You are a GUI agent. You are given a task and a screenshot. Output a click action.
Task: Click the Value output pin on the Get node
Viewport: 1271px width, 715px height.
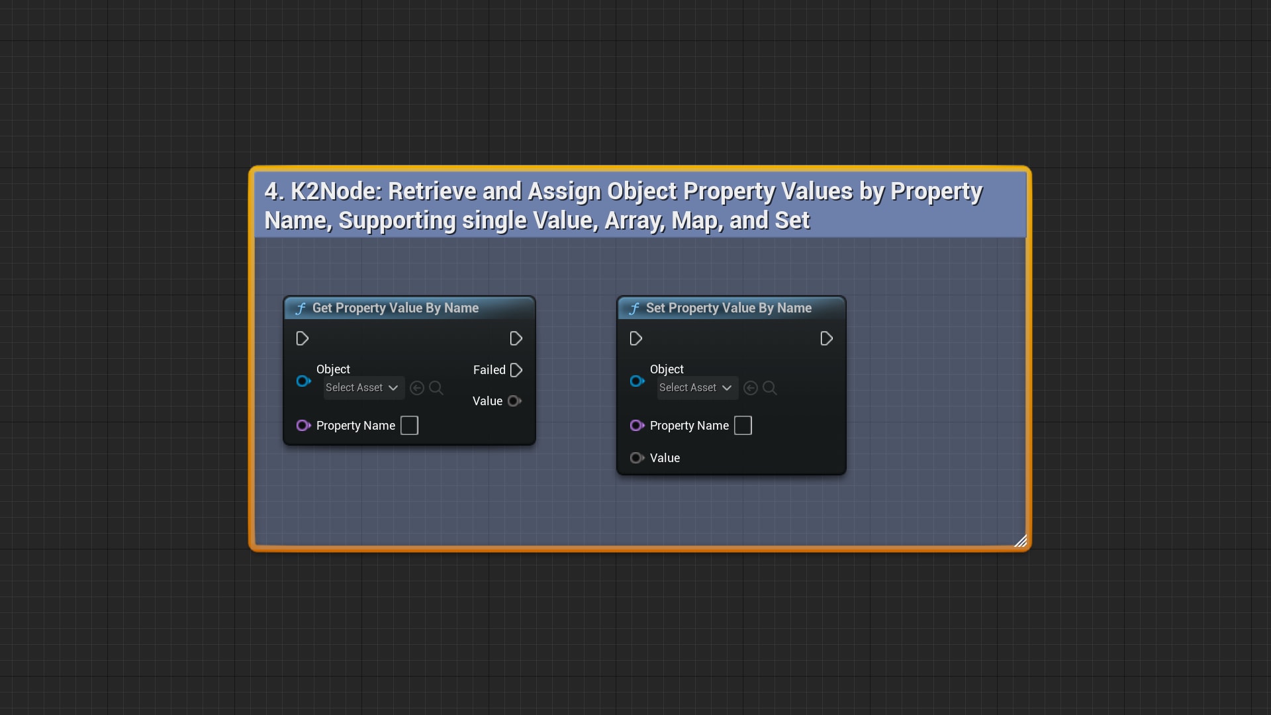tap(515, 401)
